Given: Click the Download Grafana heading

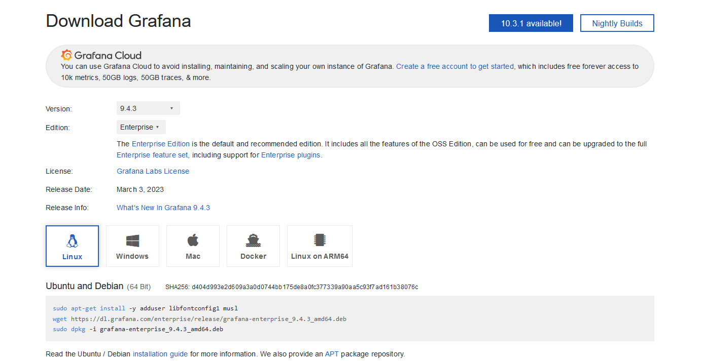Looking at the screenshot, I should click(x=118, y=21).
